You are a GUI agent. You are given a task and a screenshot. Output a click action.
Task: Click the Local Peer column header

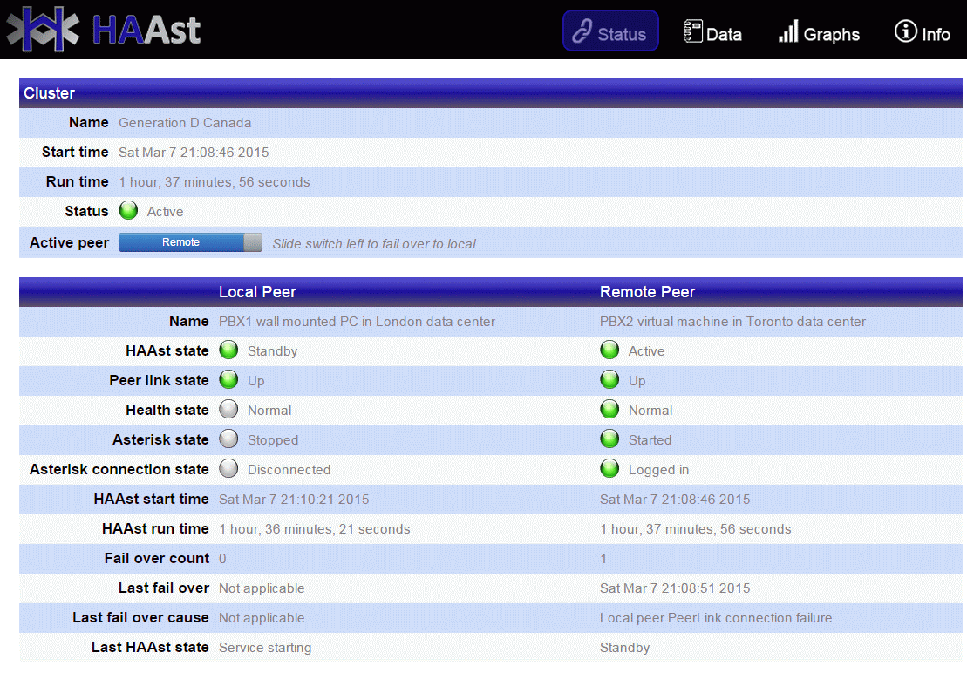pos(257,292)
